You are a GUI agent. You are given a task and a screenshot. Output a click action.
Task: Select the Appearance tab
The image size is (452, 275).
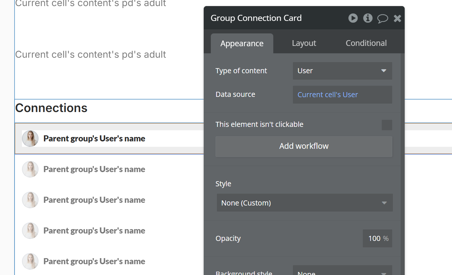coord(242,44)
